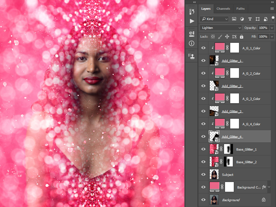Click the Fill value field
This screenshot has width=276, height=207.
[x=263, y=37]
